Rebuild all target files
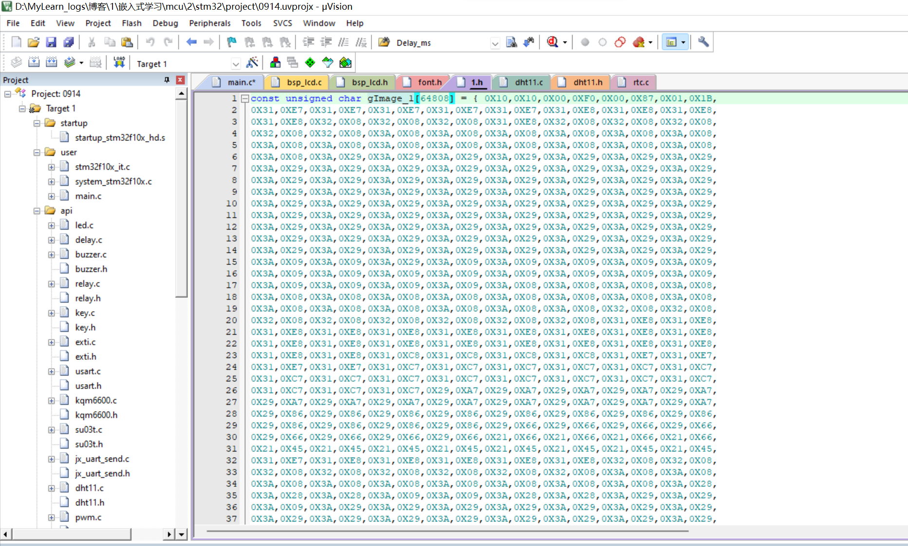This screenshot has height=546, width=908. (51, 62)
